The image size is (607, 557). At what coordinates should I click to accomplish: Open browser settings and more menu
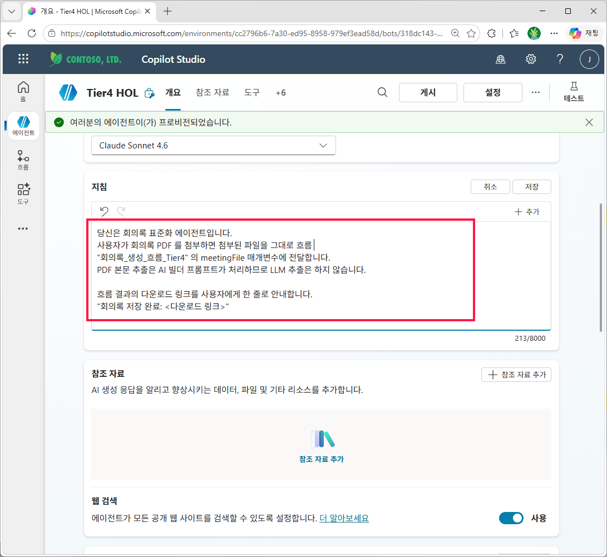click(554, 33)
